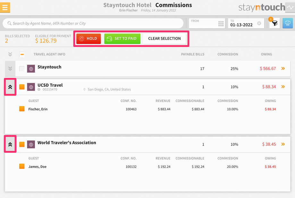This screenshot has width=295, height=198.
Task: Click the PAYABLE BILLS column header
Action: pyautogui.click(x=193, y=54)
